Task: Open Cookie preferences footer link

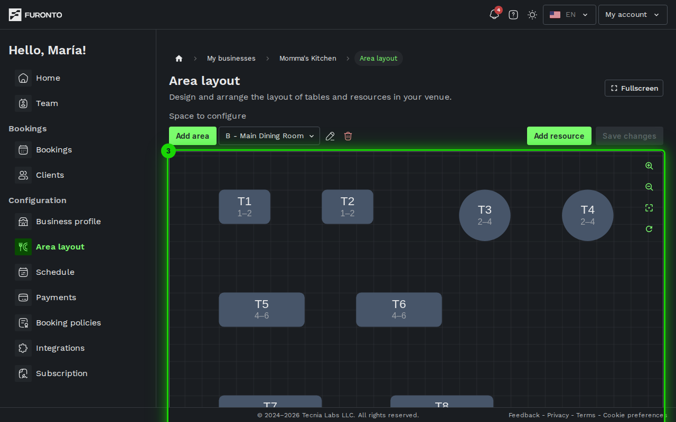Action: click(x=635, y=415)
